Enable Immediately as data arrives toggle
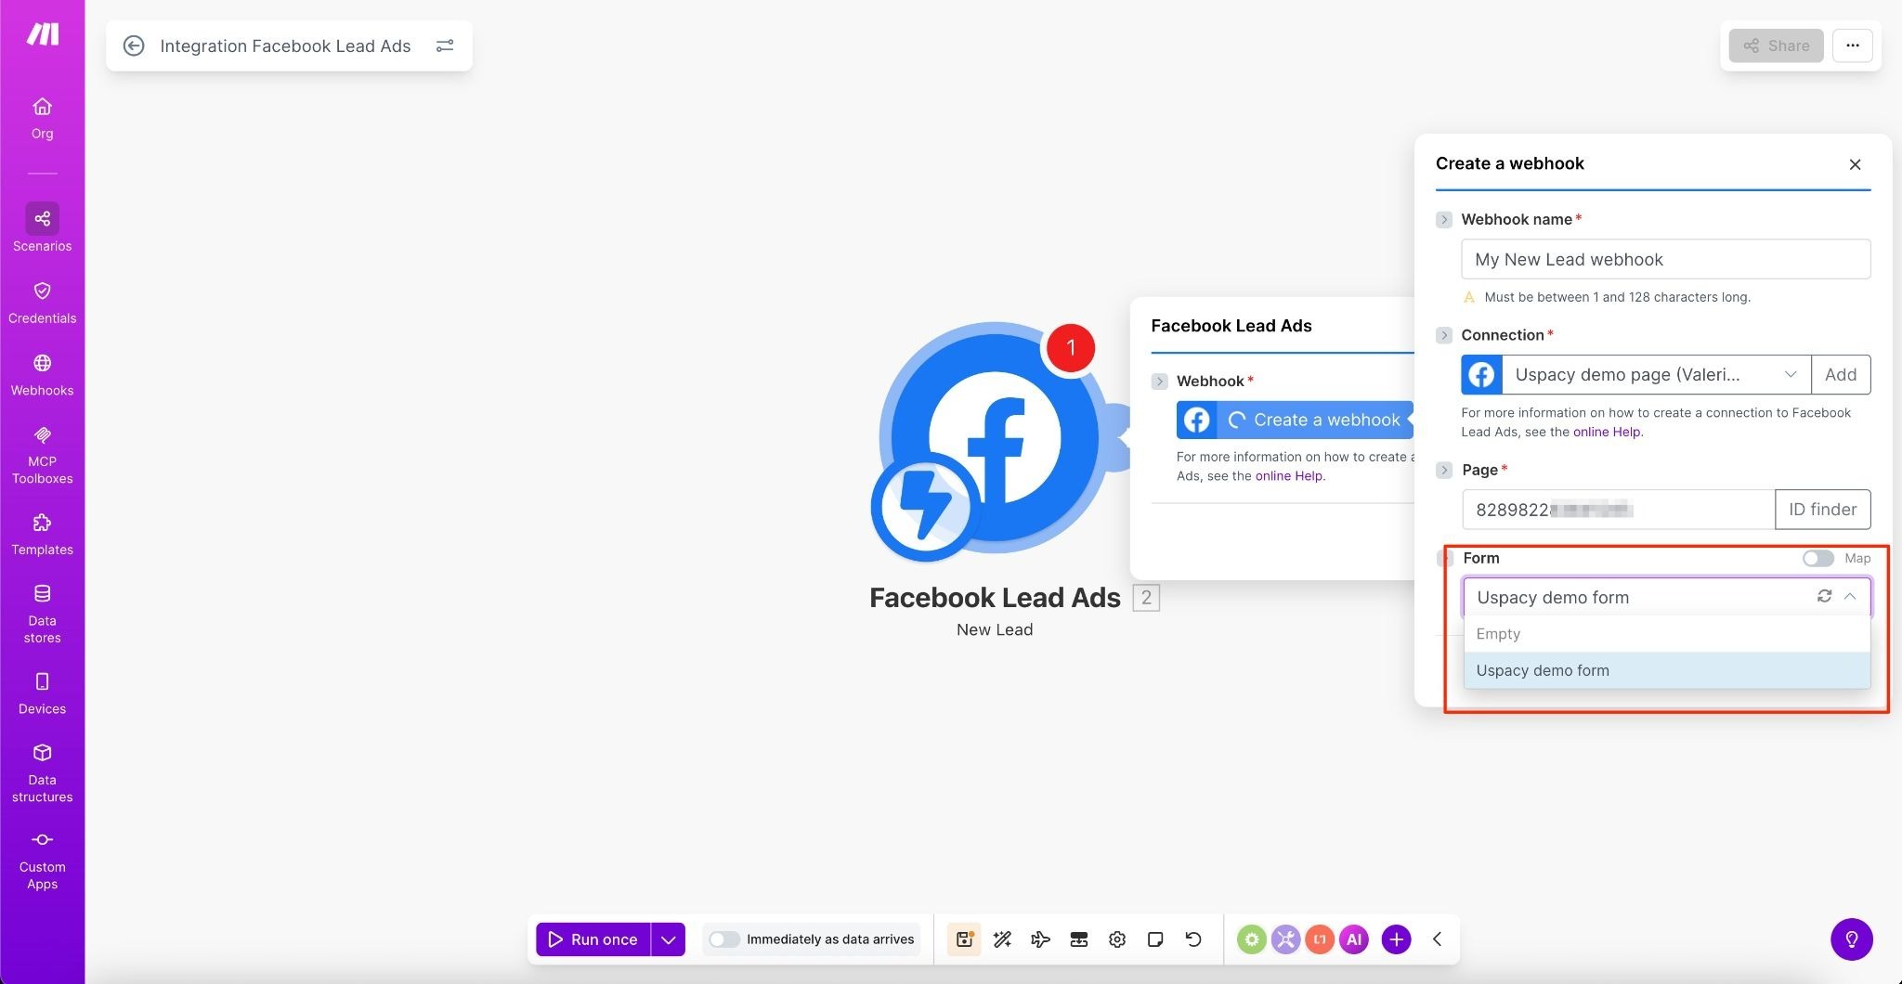The height and width of the screenshot is (984, 1902). [x=723, y=939]
